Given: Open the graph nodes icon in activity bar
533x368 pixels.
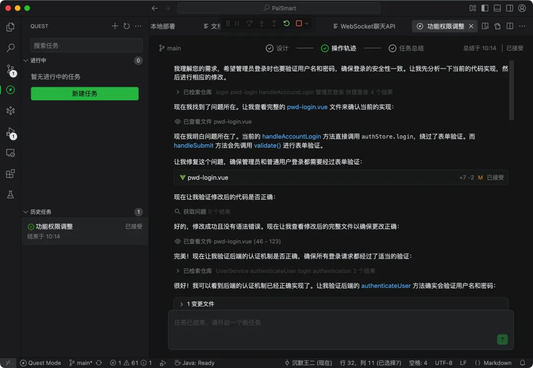Looking at the screenshot, I should pos(10,110).
